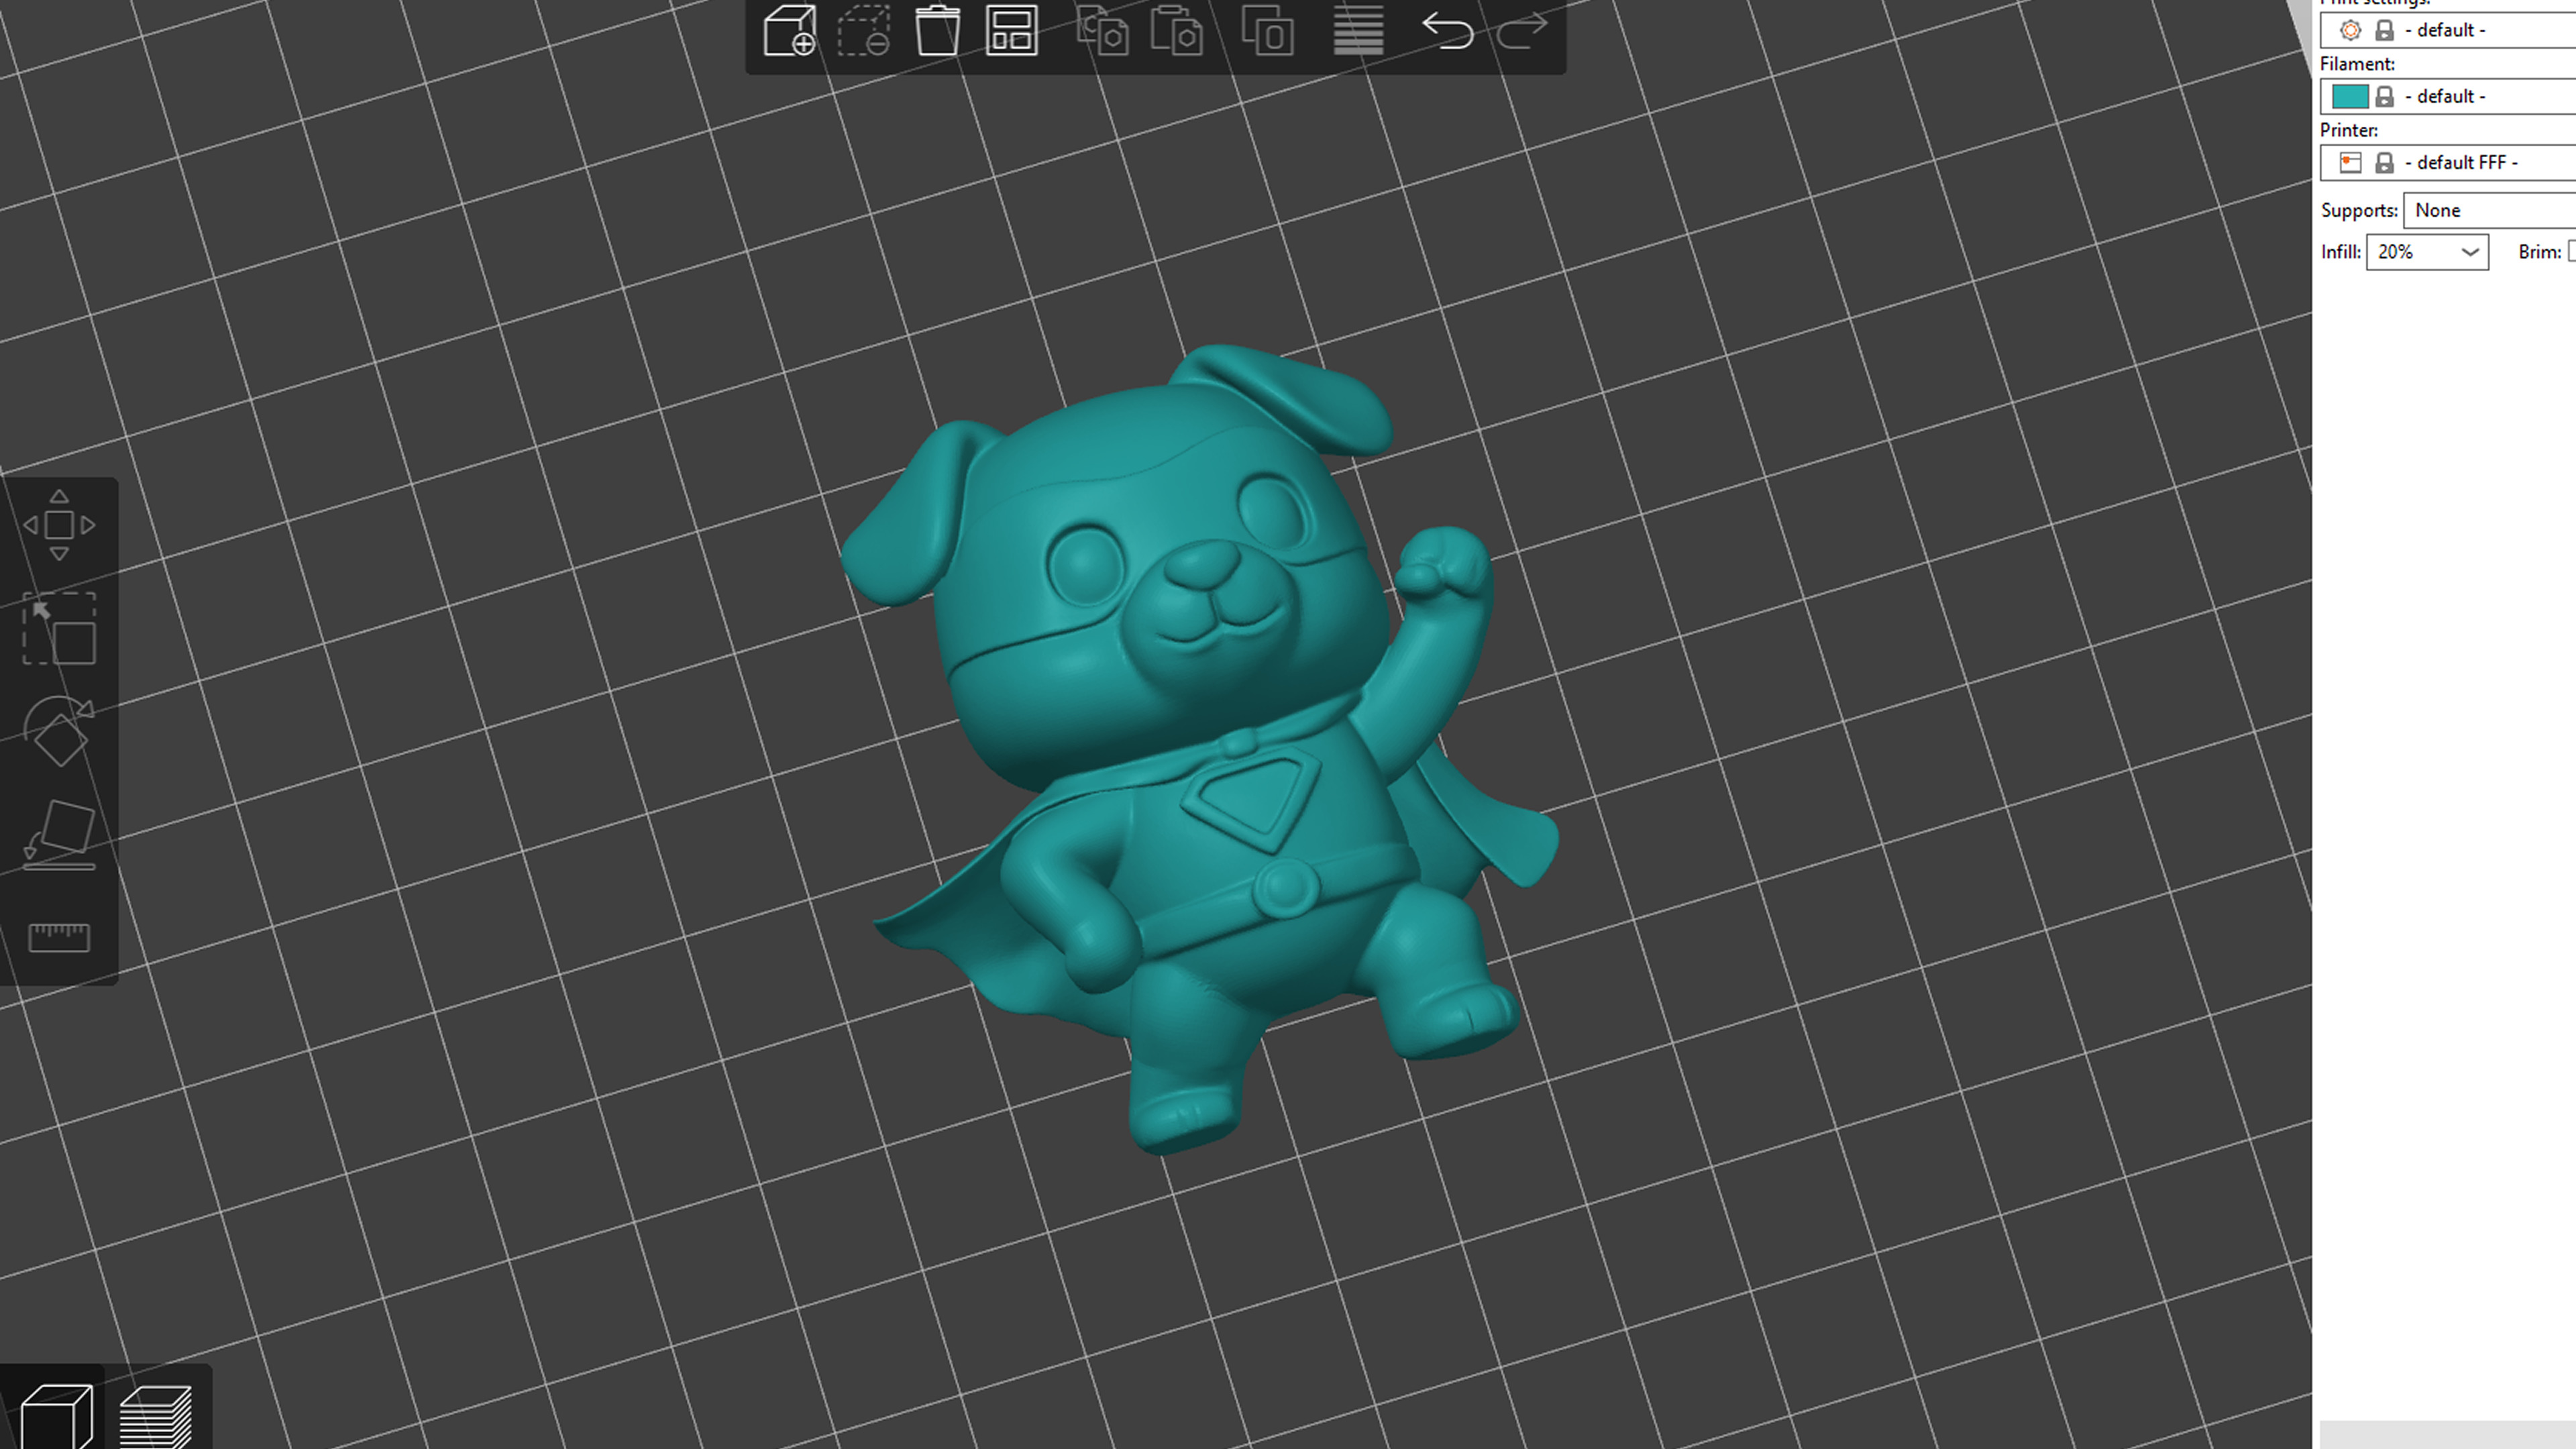Select the Move gizmo tool
This screenshot has width=2576, height=1449.
click(59, 525)
